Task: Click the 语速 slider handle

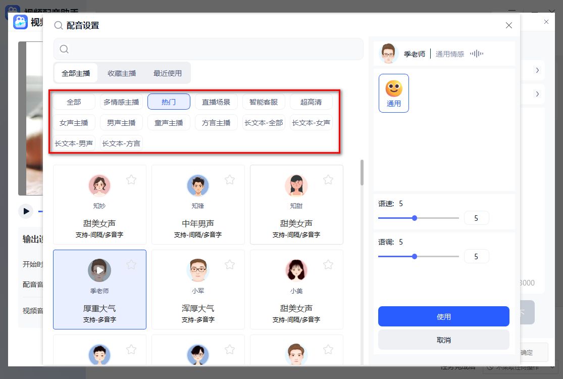Action: (415, 218)
